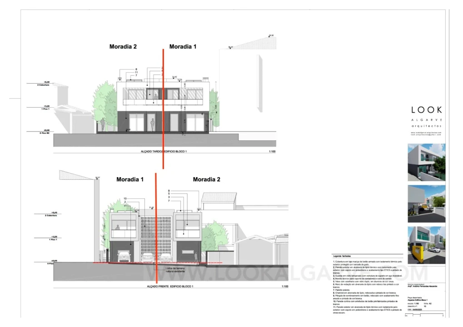Click the human silhouette on front elevation balcony
This screenshot has width=463, height=327.
point(117,228)
